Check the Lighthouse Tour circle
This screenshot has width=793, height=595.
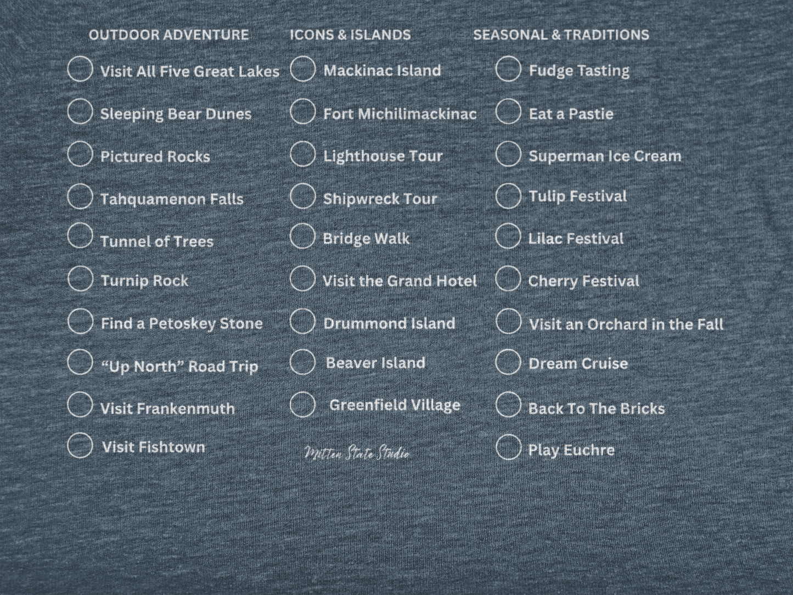[303, 154]
